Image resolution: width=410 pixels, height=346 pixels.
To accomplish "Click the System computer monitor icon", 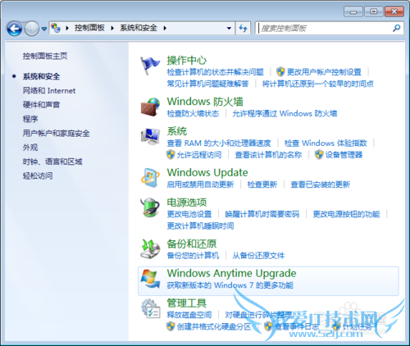I will tap(150, 136).
